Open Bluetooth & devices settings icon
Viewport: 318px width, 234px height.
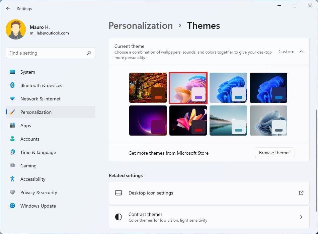click(12, 85)
